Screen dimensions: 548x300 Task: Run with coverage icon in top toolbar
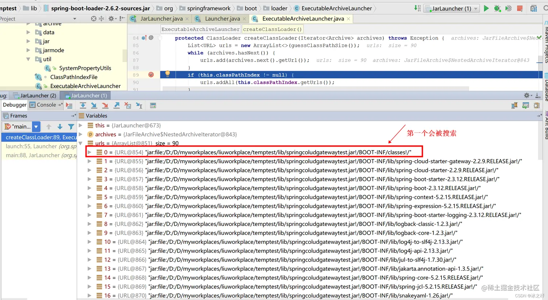pyautogui.click(x=508, y=8)
